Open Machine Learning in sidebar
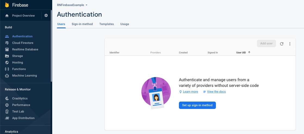Image resolution: width=304 pixels, height=134 pixels. 24,75
